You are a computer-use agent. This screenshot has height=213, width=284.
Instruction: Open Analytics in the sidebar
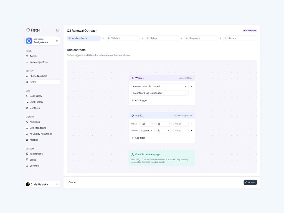42,122
